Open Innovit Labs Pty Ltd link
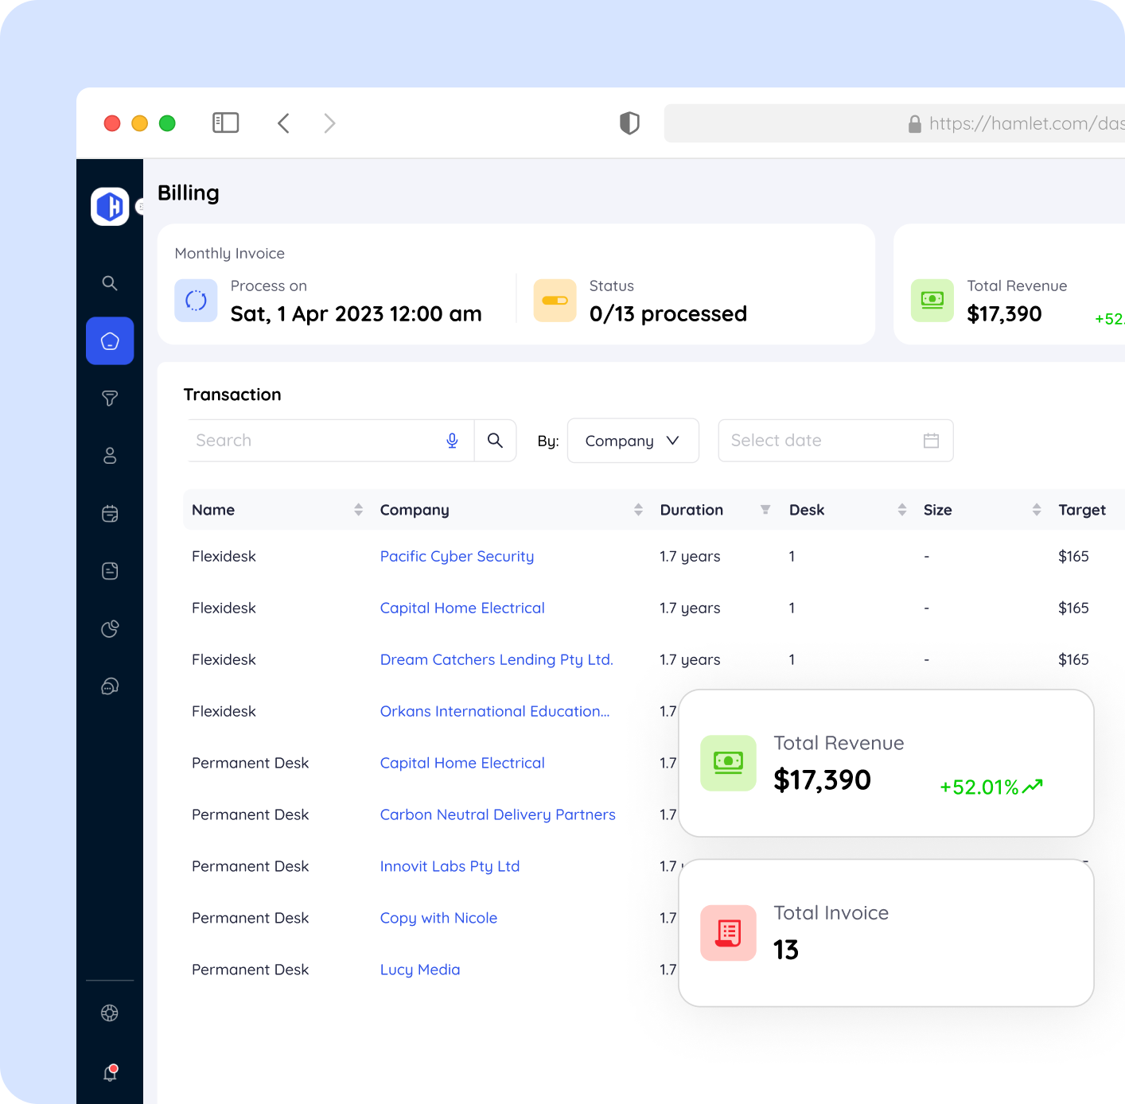Screen dimensions: 1125x1104 pyautogui.click(x=450, y=866)
